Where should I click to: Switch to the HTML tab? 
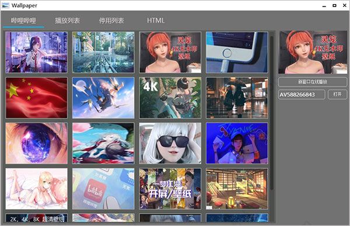(156, 20)
